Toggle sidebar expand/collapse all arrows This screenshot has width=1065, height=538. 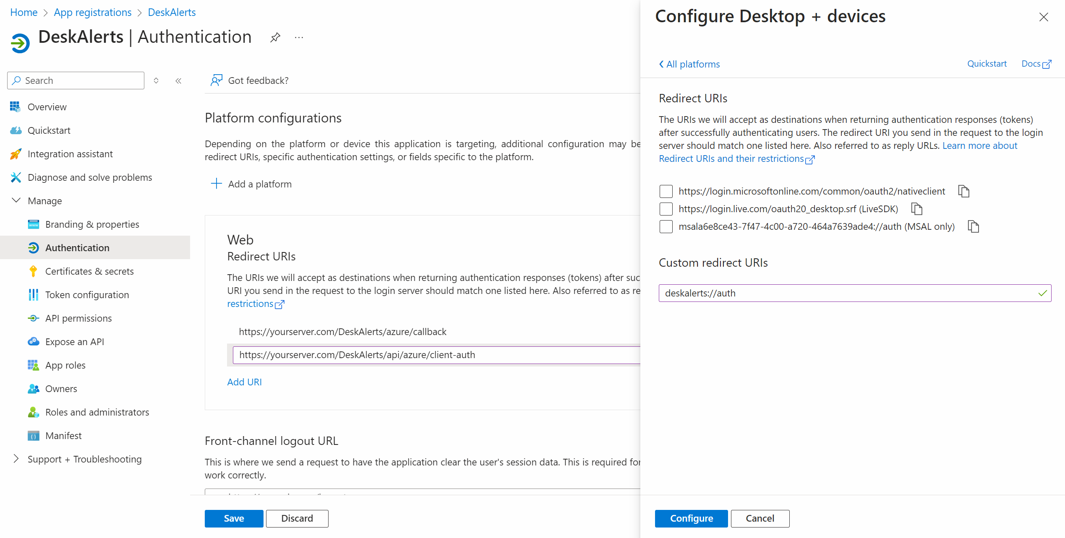156,81
